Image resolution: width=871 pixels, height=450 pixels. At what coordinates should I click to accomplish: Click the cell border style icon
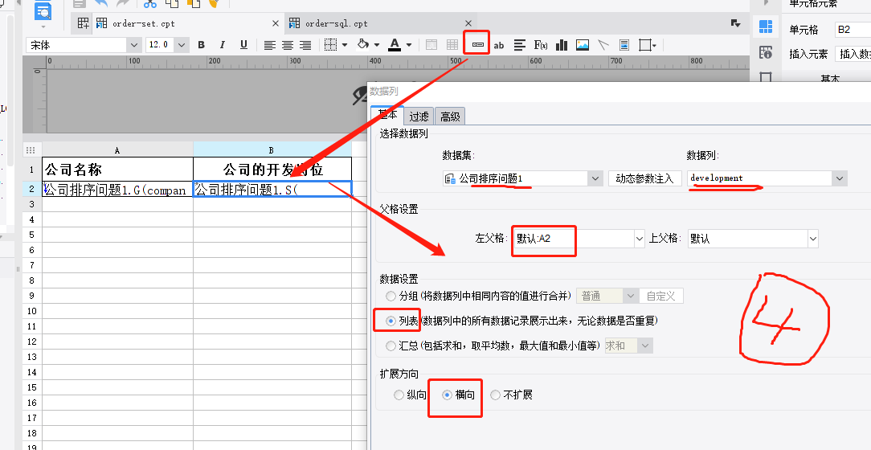[x=330, y=45]
